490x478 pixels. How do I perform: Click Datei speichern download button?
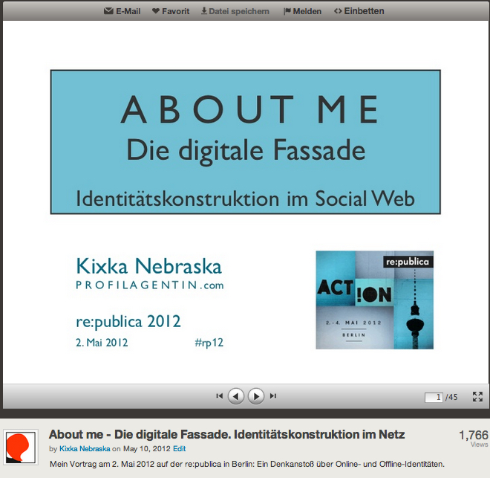235,11
